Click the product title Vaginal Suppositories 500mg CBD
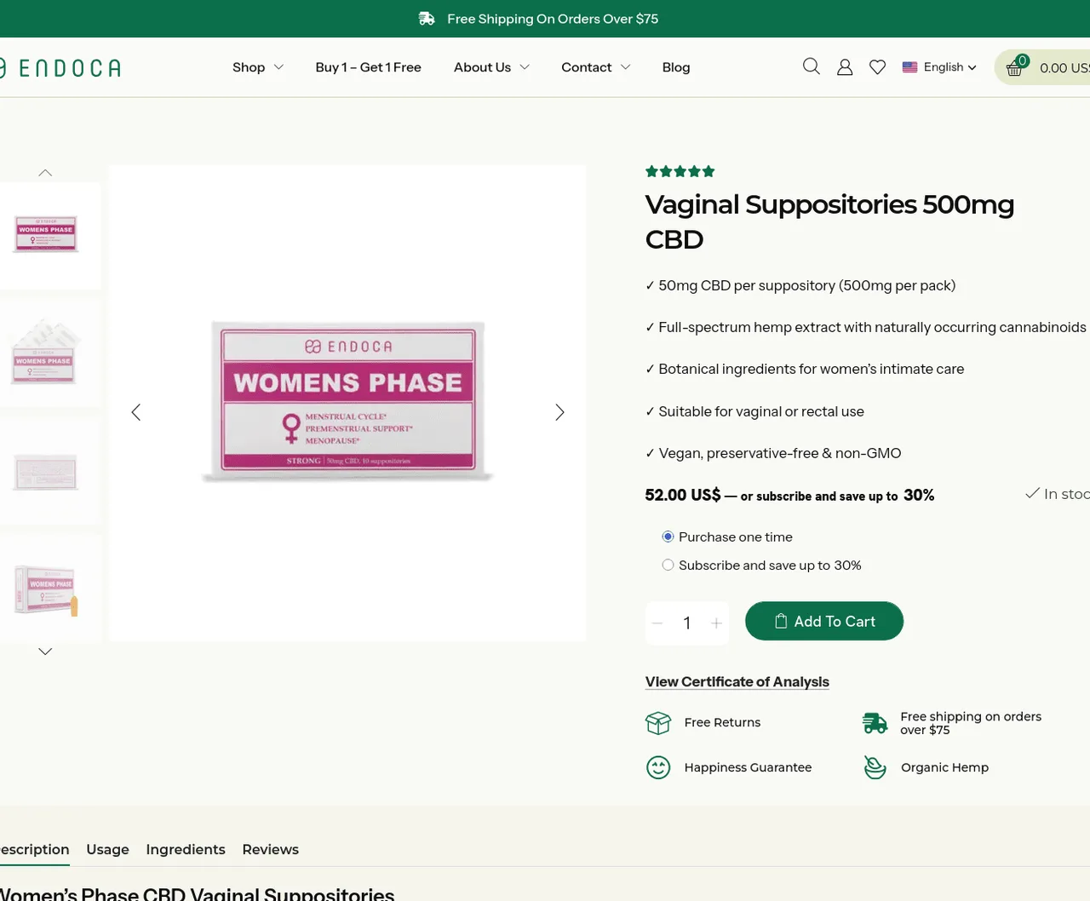Image resolution: width=1090 pixels, height=901 pixels. 829,221
